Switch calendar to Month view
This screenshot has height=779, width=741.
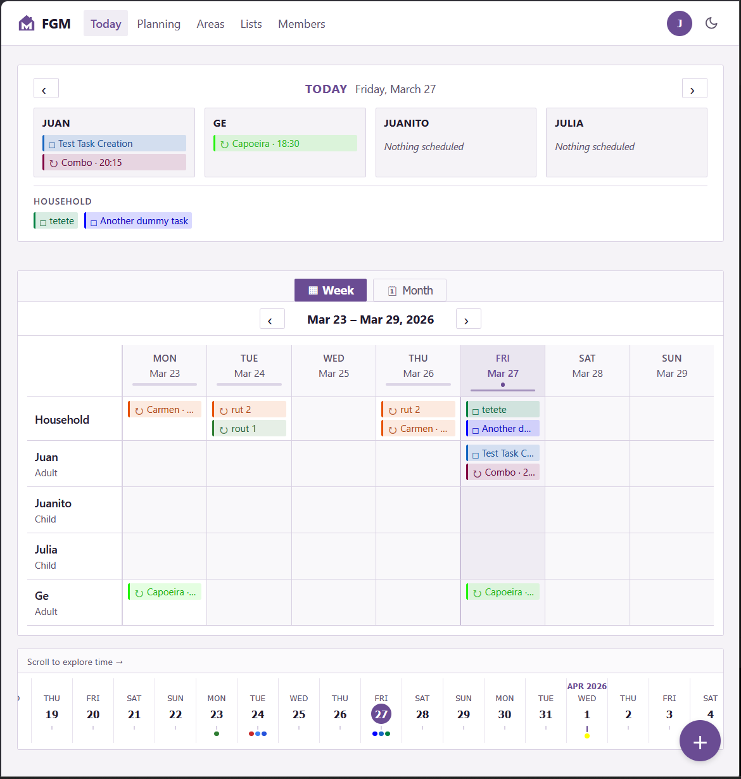click(410, 290)
